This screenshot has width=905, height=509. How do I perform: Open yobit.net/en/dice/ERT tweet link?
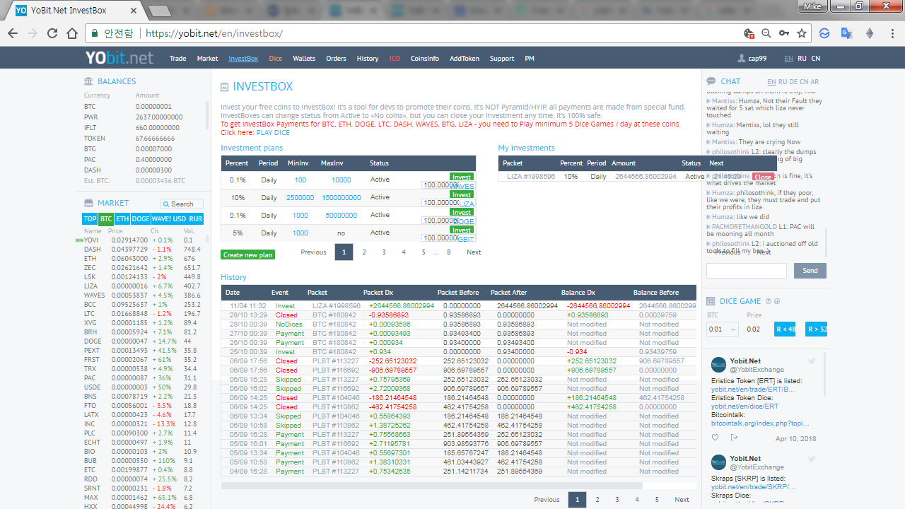click(x=745, y=406)
